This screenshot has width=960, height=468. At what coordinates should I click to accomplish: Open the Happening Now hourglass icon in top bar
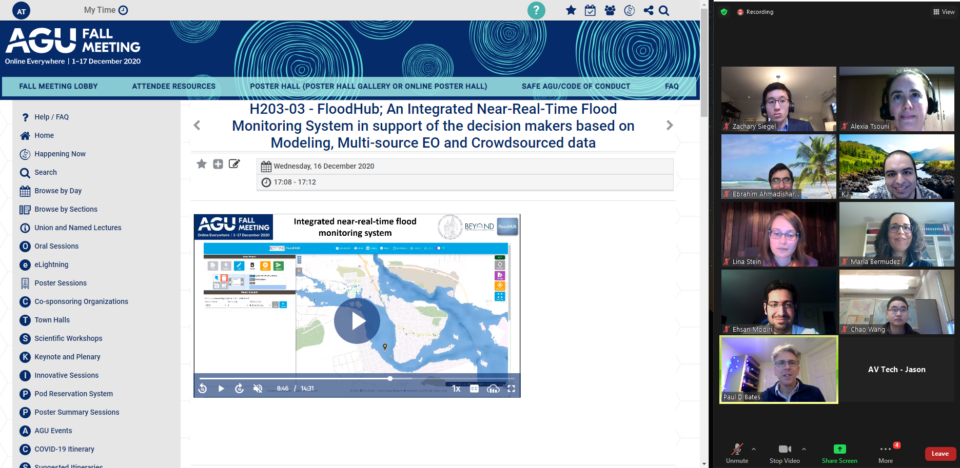(630, 10)
